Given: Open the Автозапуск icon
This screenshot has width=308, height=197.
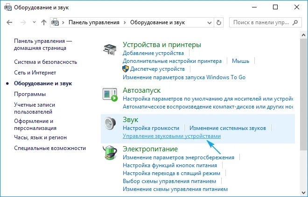Looking at the screenshot, I should (x=110, y=95).
